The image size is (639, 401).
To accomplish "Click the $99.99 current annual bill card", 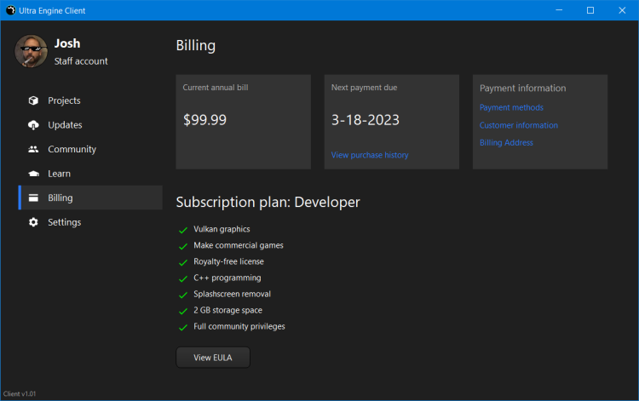I will [244, 122].
